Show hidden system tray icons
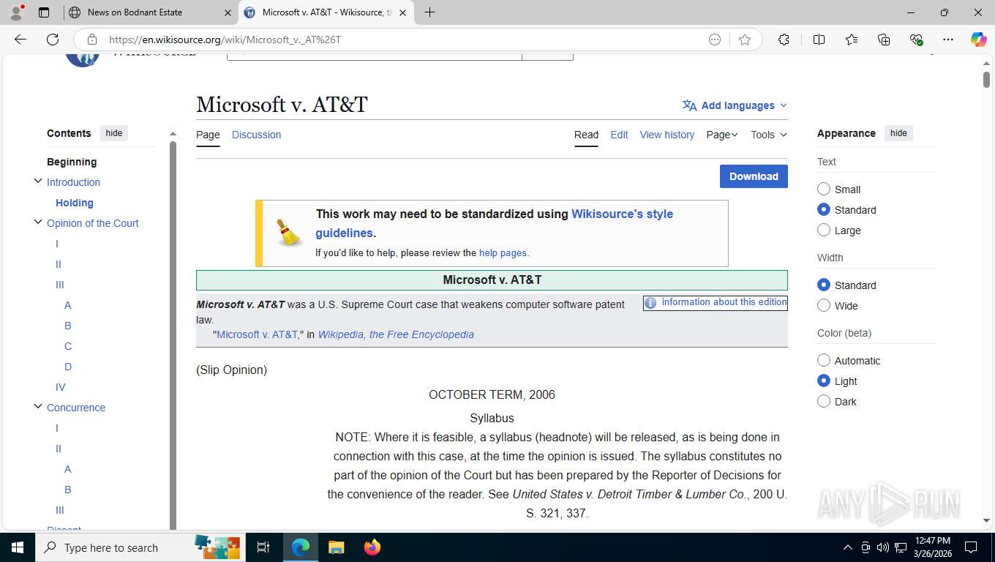Image resolution: width=995 pixels, height=562 pixels. (848, 547)
